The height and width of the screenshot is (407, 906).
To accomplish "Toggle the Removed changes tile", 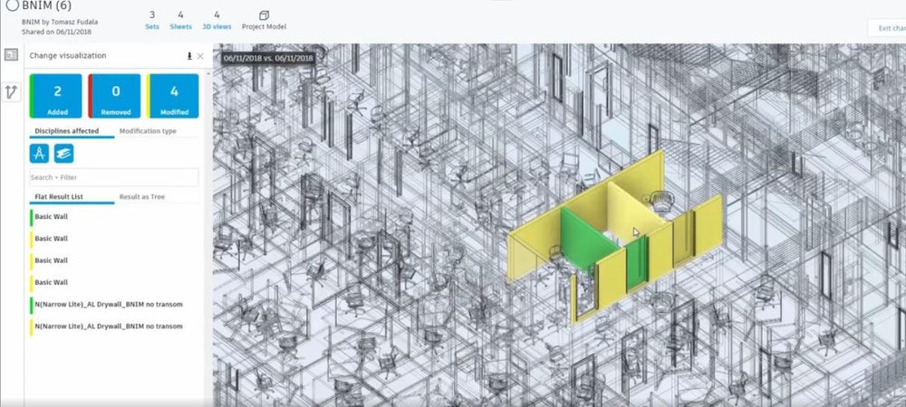I will coord(114,96).
